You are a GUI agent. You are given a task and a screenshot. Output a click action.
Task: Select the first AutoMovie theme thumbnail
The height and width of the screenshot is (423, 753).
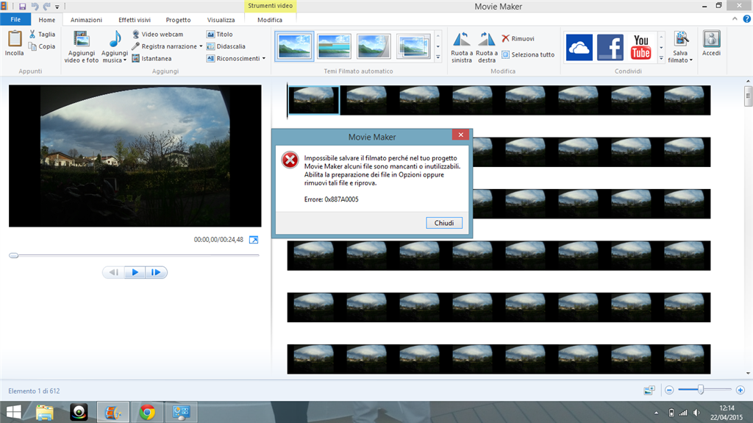[294, 46]
